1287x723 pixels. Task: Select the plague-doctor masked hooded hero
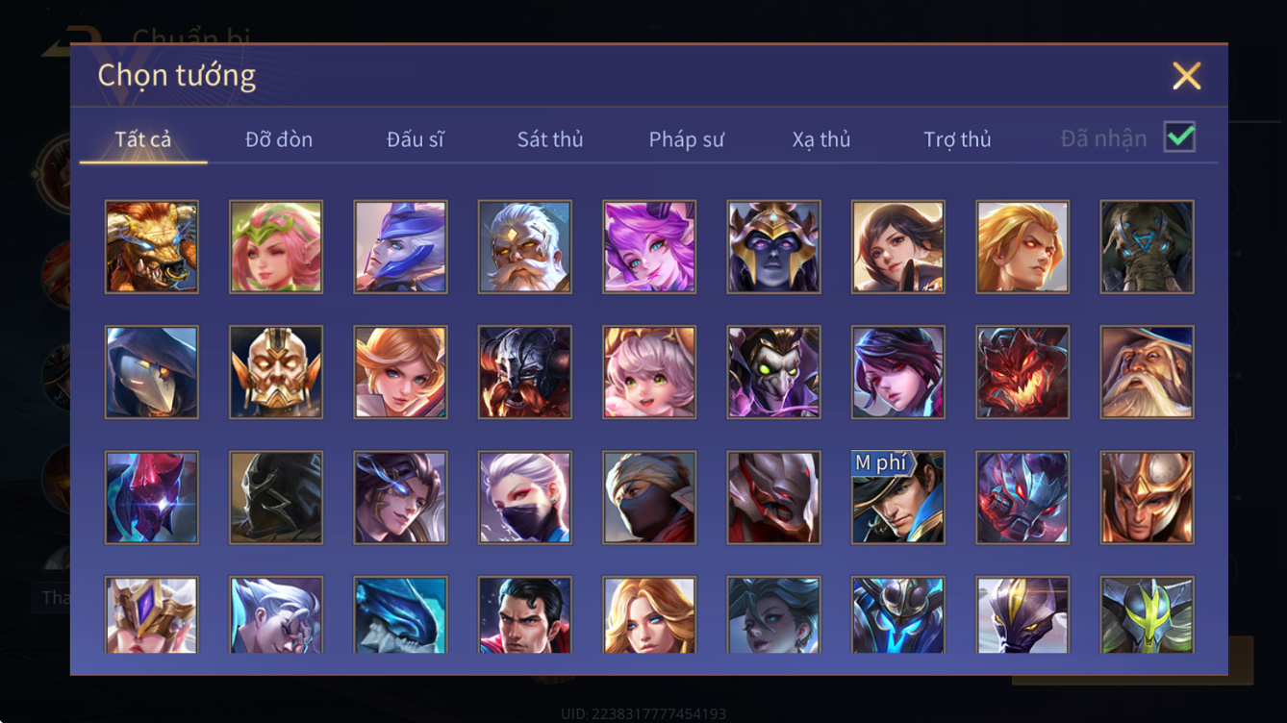(152, 372)
